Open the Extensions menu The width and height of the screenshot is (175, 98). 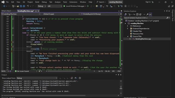(73, 2)
